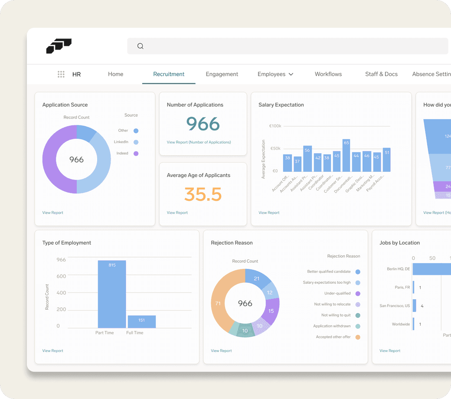Click the blue donut segment labeled 21
This screenshot has height=399, width=451.
[x=257, y=278]
